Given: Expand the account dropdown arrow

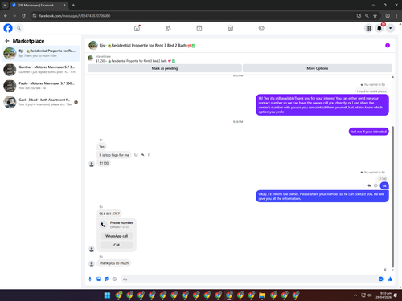Looking at the screenshot, I should click(391, 28).
